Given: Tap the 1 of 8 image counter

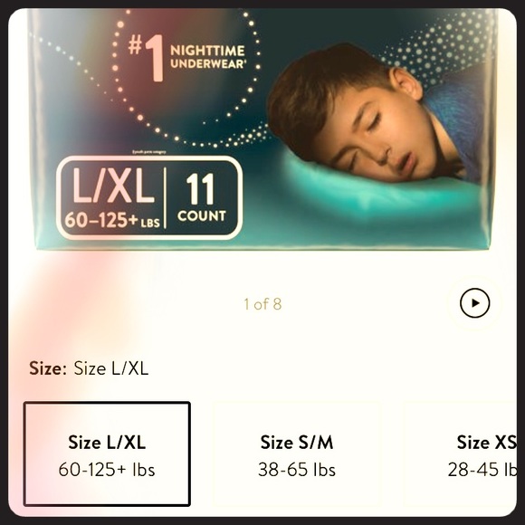Looking at the screenshot, I should [262, 304].
